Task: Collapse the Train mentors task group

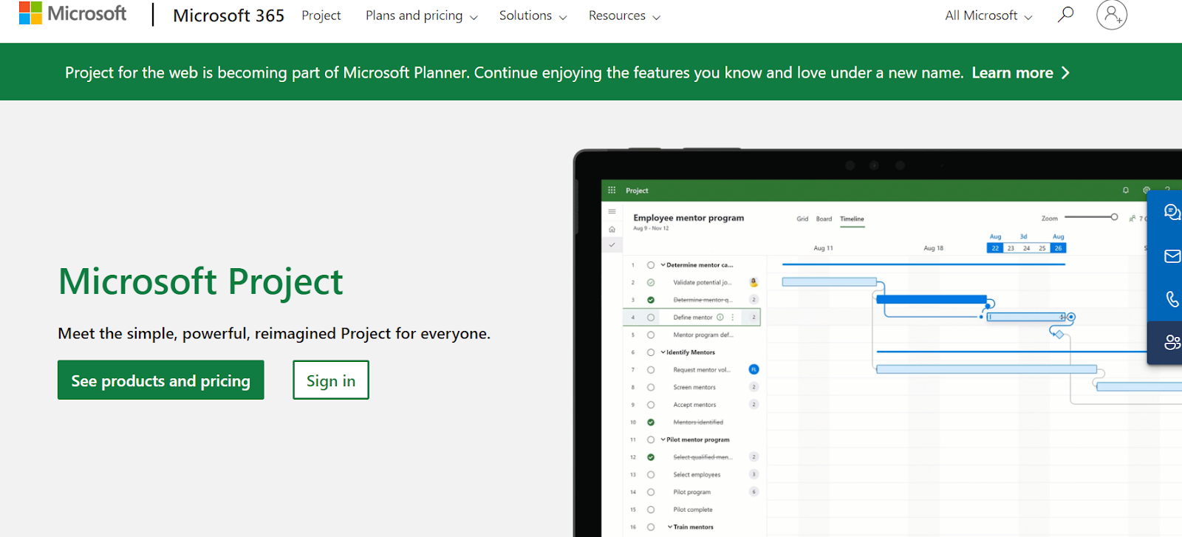Action: pyautogui.click(x=670, y=527)
